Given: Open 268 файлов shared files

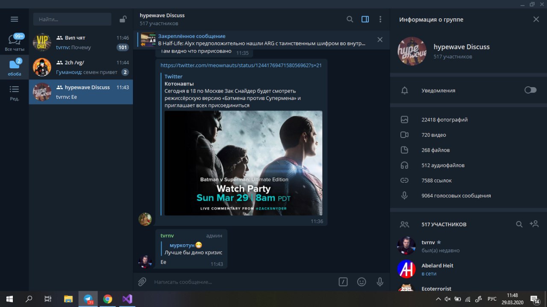Looking at the screenshot, I should pos(468,150).
